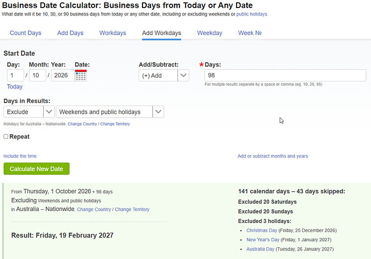Viewport: 371px width, 259px height.
Task: Click Change Country link under Days in Results
Action: pos(82,124)
